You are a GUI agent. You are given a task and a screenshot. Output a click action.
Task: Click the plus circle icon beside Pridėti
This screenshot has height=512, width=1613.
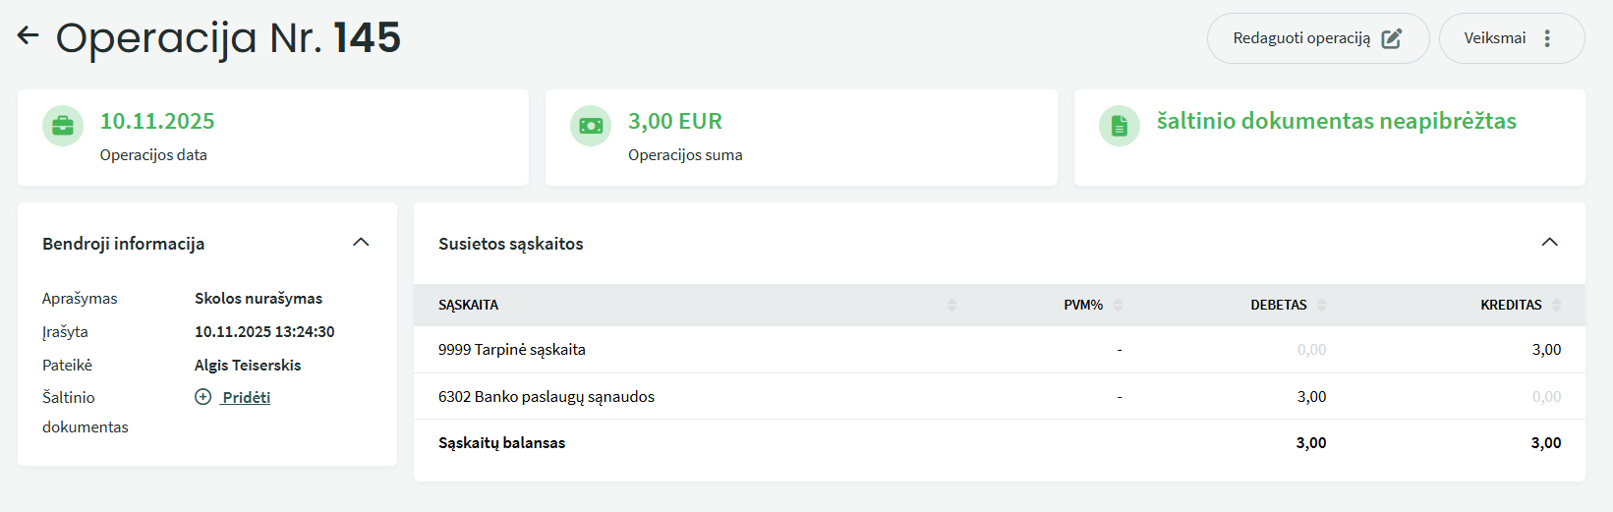203,397
